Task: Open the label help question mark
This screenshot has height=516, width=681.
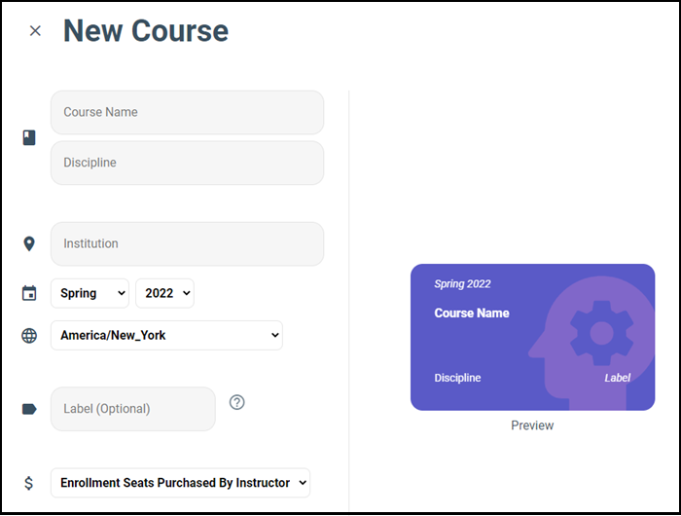Action: coord(236,402)
